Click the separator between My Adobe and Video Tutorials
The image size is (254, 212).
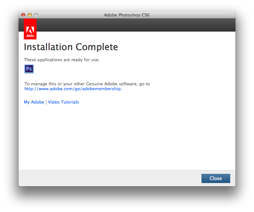point(46,102)
